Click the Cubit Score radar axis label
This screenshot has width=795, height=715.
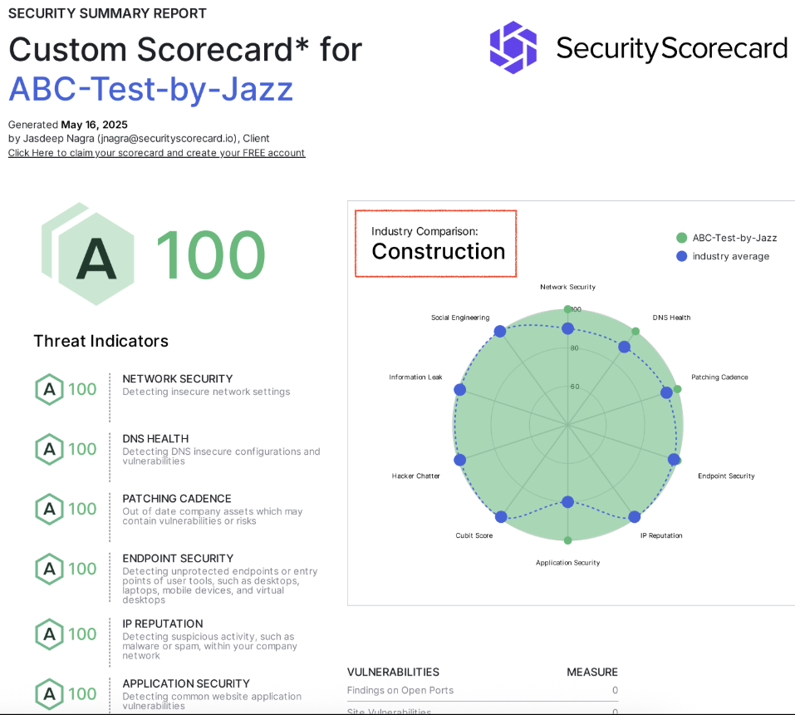474,535
